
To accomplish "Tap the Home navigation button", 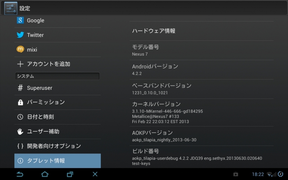I will coord(45,174).
